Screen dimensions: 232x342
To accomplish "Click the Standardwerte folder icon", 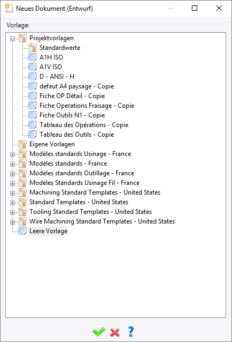I will tap(33, 48).
